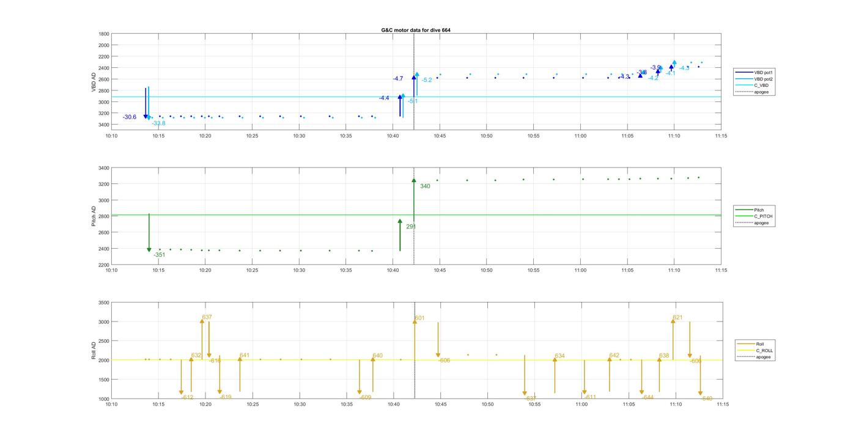Click the '340' pitch data label
856x448 pixels.
425,186
